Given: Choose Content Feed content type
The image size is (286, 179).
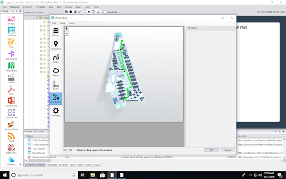Looking at the screenshot, I should pyautogui.click(x=11, y=125).
